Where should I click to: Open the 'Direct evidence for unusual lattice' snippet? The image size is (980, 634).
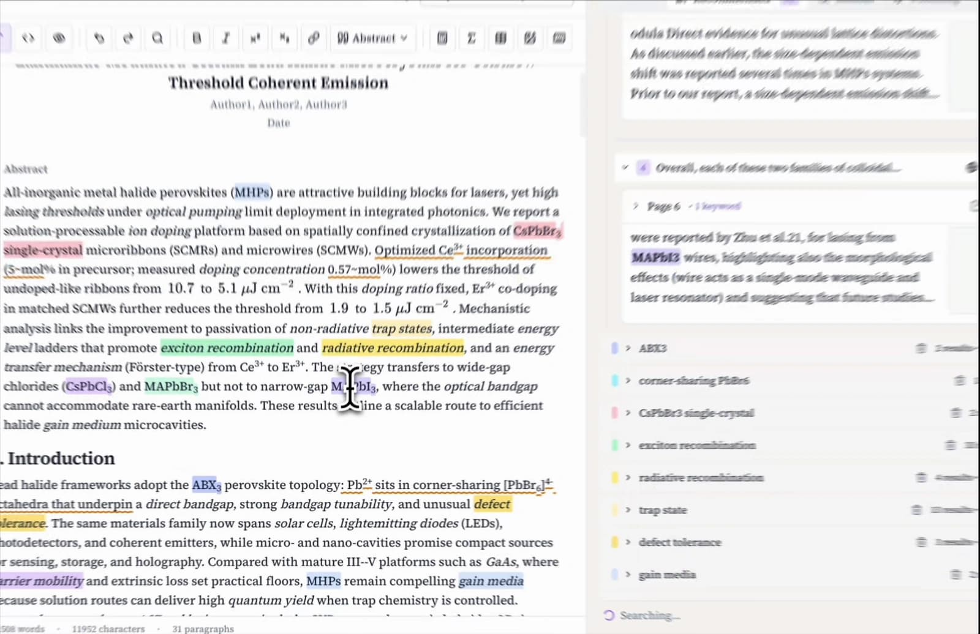(784, 63)
